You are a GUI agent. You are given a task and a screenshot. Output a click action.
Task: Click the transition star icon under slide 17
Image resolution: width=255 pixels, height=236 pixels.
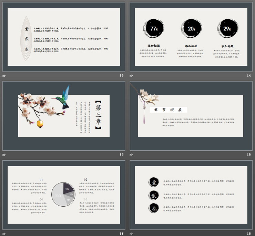(4, 234)
